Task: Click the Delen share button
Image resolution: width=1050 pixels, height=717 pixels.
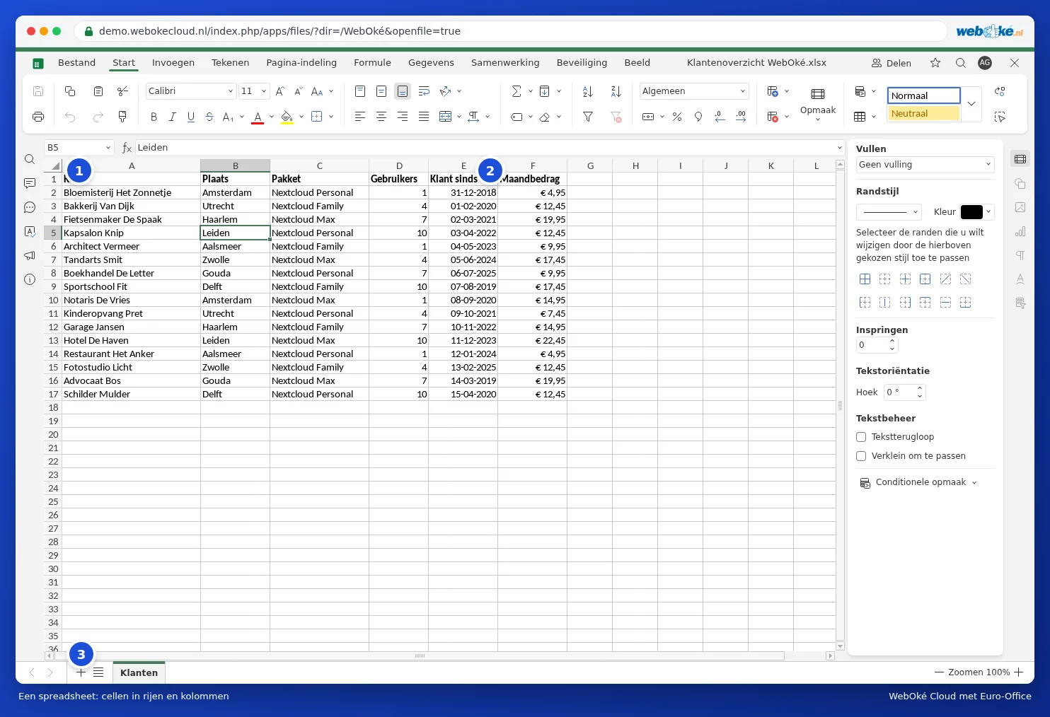Action: [x=892, y=63]
